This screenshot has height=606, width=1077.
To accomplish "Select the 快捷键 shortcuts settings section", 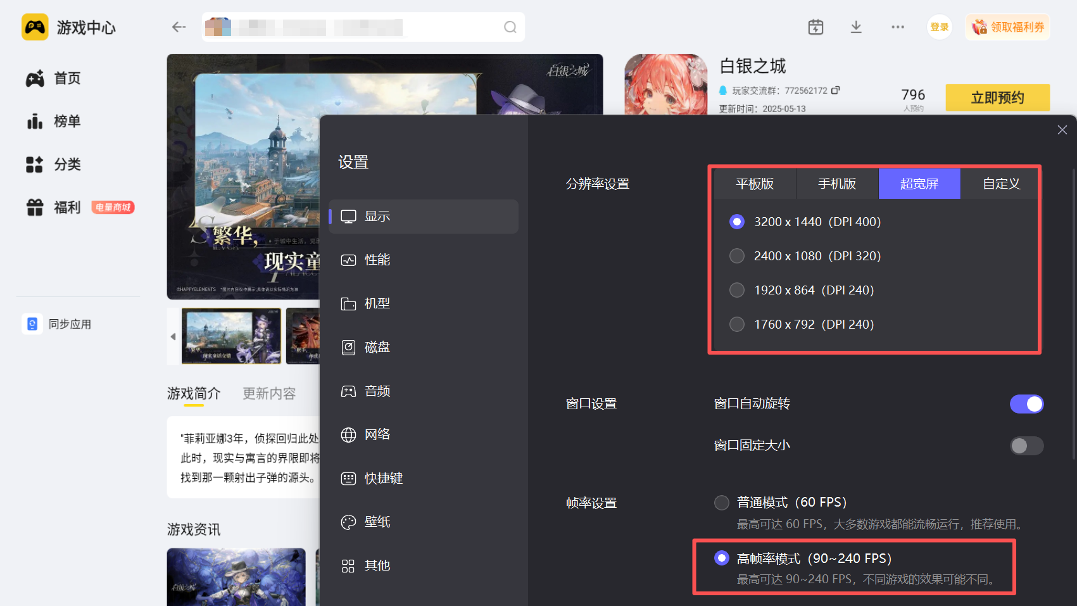I will point(424,479).
